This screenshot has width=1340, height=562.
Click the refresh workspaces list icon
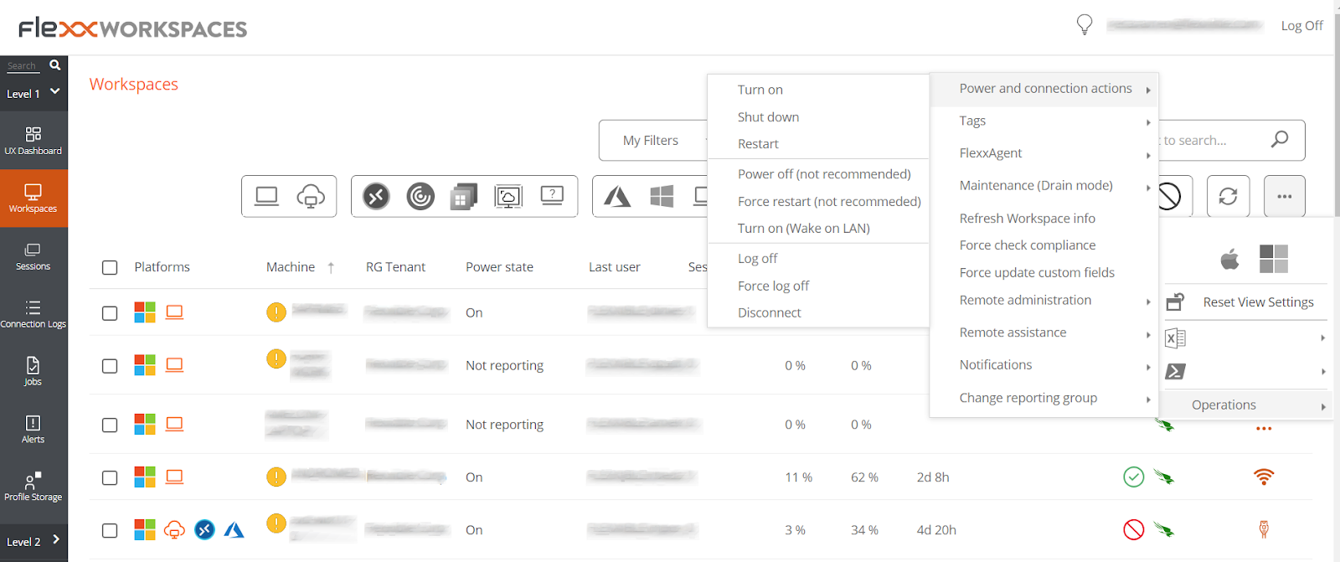(x=1228, y=196)
